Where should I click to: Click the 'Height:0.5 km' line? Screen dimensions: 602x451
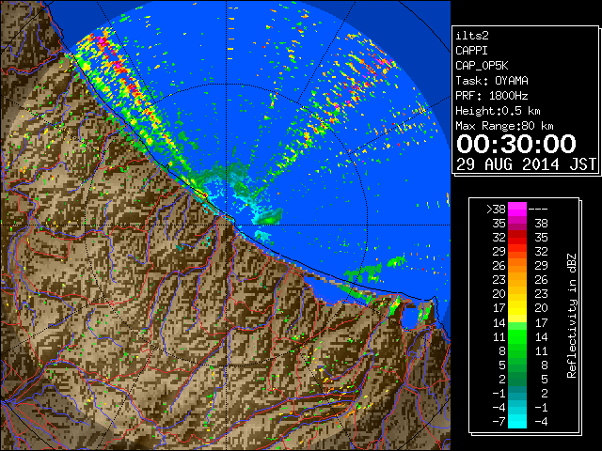coord(498,111)
